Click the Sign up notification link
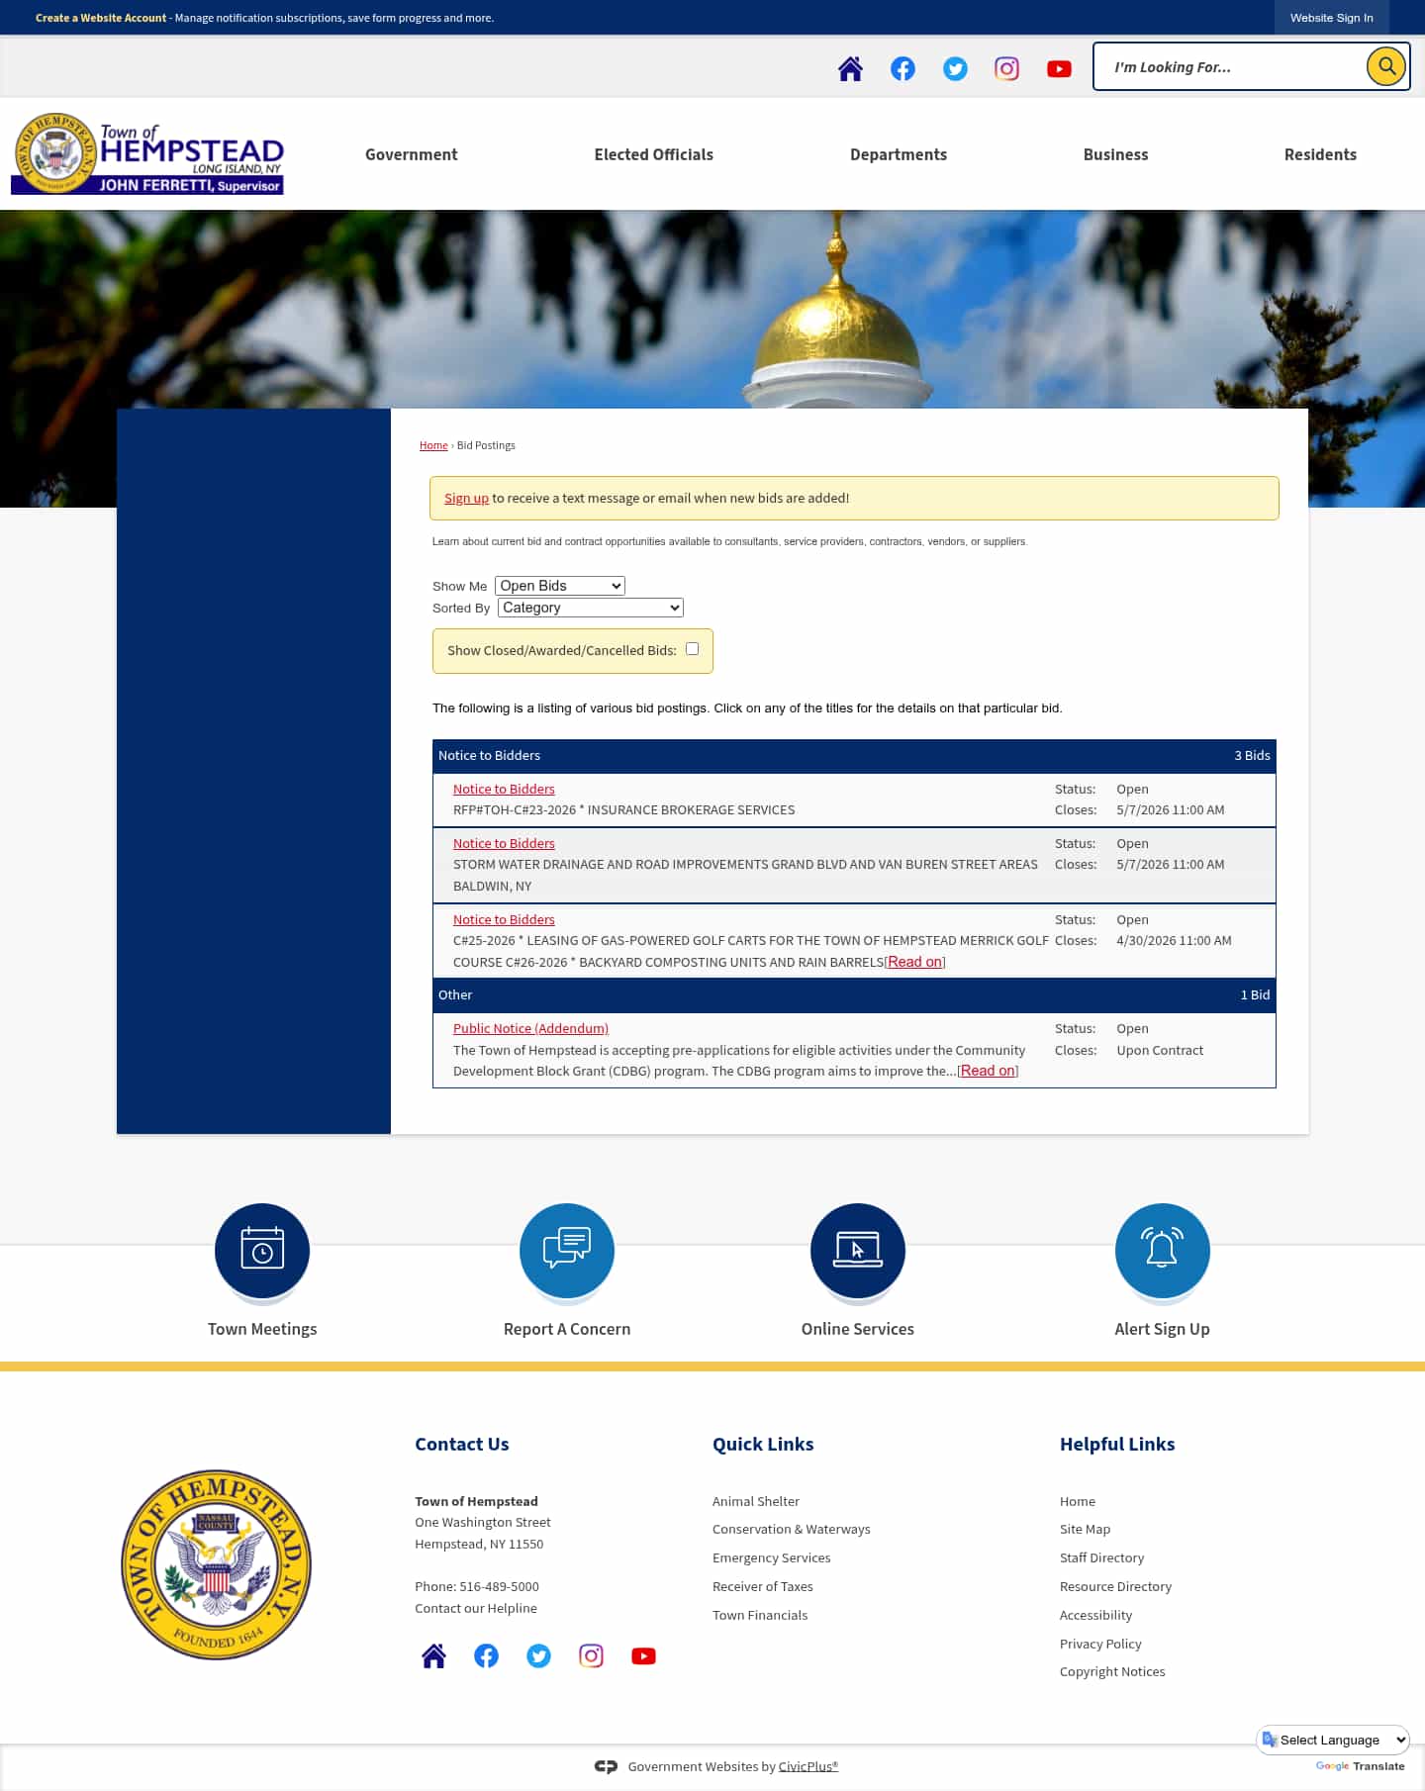 (466, 498)
